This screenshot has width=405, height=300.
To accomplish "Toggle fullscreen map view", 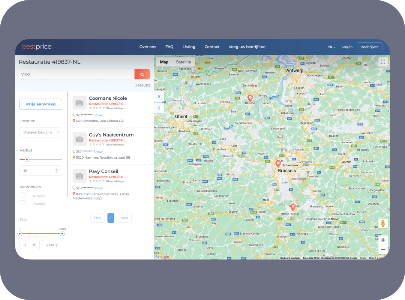I will [x=383, y=62].
